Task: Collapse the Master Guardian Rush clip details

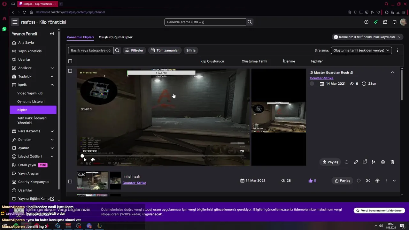Action: point(392,73)
